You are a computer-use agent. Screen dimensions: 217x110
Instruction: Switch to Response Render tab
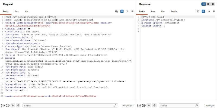(174, 11)
